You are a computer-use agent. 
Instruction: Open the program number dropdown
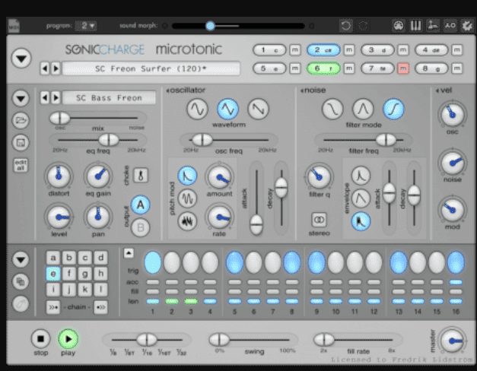(85, 26)
